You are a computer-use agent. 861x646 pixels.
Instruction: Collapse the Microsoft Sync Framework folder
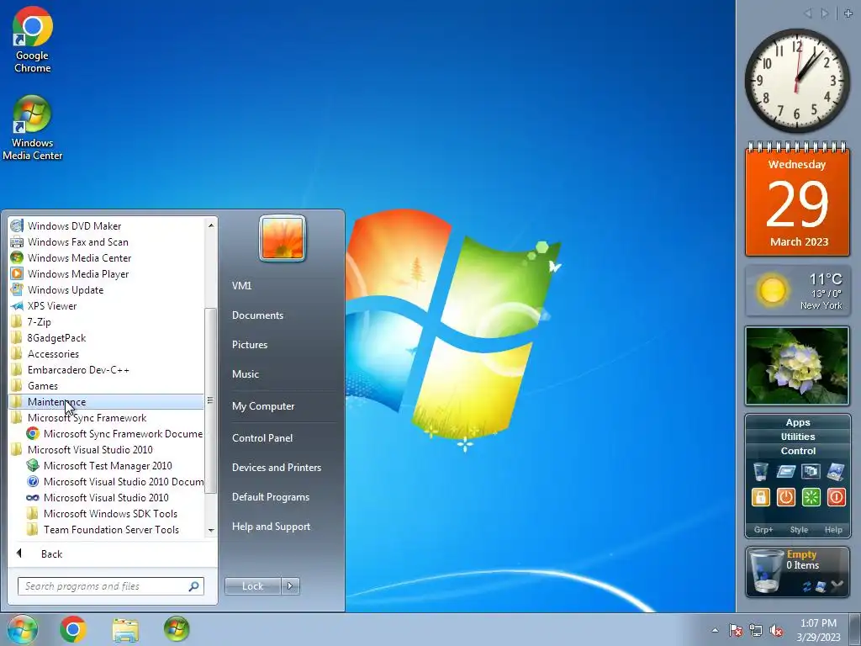pyautogui.click(x=106, y=417)
